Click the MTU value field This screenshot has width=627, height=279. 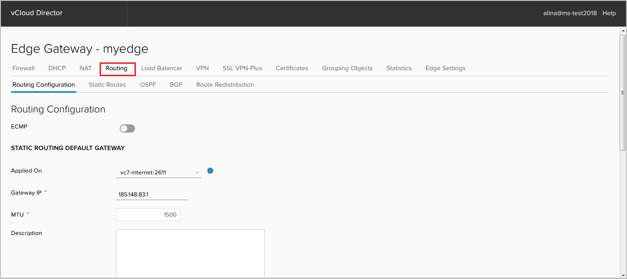pyautogui.click(x=148, y=215)
